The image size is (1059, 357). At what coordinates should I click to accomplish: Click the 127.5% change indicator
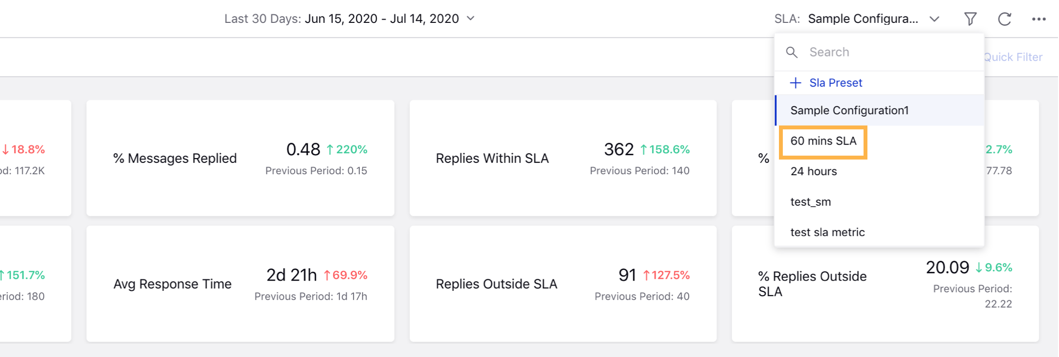[666, 275]
